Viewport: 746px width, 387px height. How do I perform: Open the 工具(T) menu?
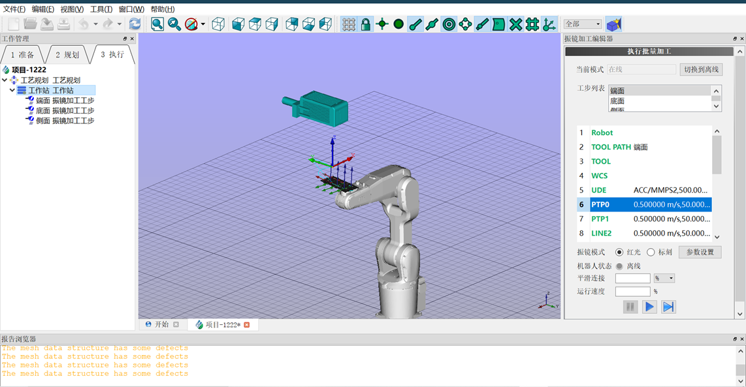(x=101, y=9)
